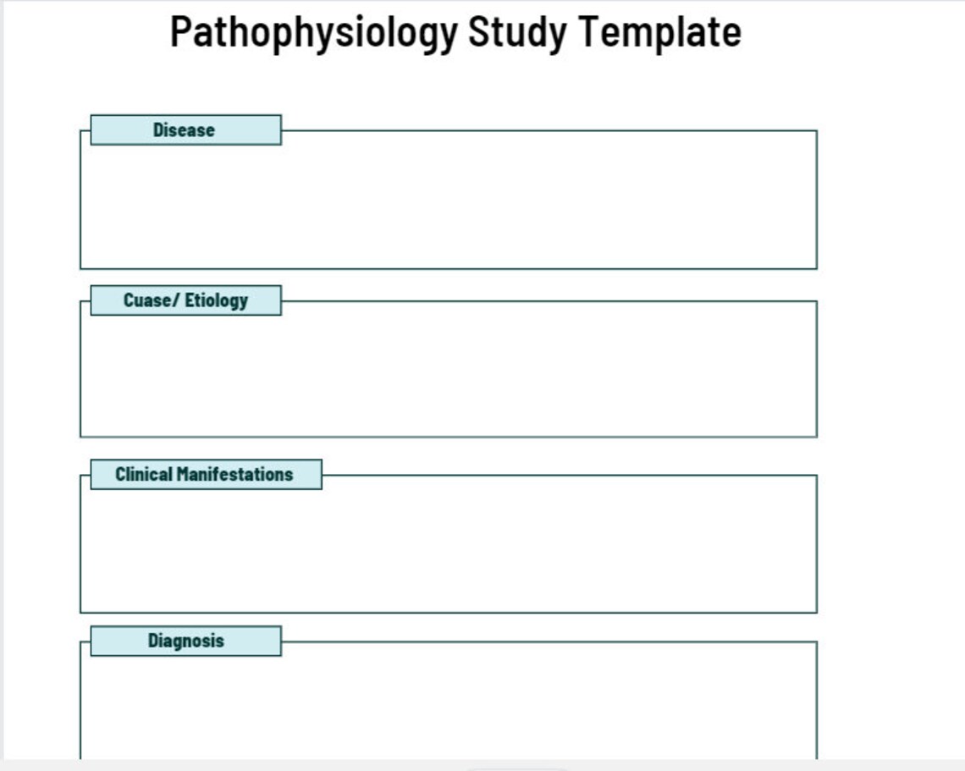Click the faint scroll handle at bottom
Viewport: 965px width, 771px height.
(x=516, y=768)
